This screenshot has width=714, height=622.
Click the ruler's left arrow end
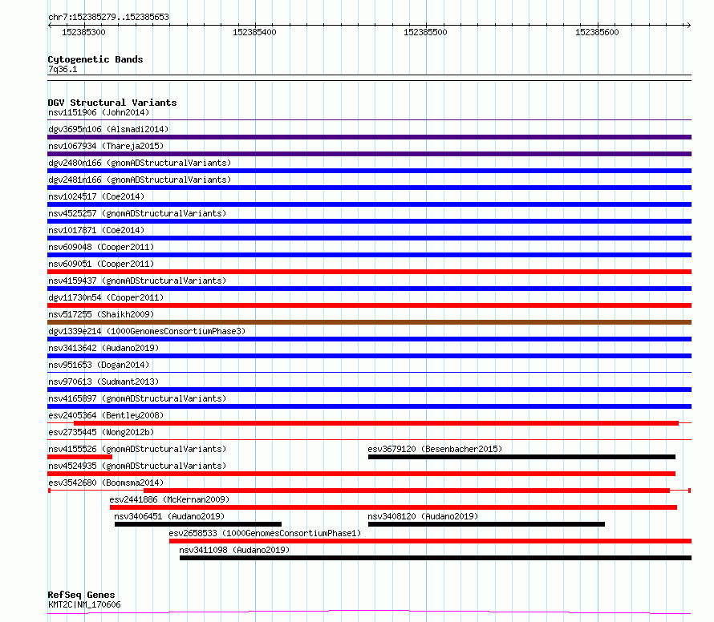(49, 26)
